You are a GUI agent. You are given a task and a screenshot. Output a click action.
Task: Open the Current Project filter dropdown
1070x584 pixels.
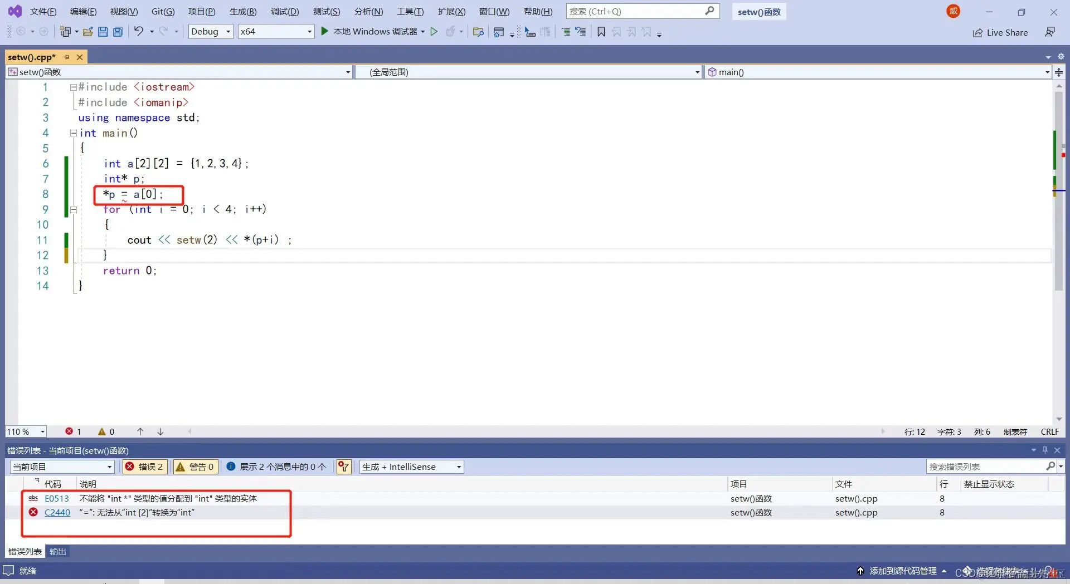pyautogui.click(x=62, y=467)
